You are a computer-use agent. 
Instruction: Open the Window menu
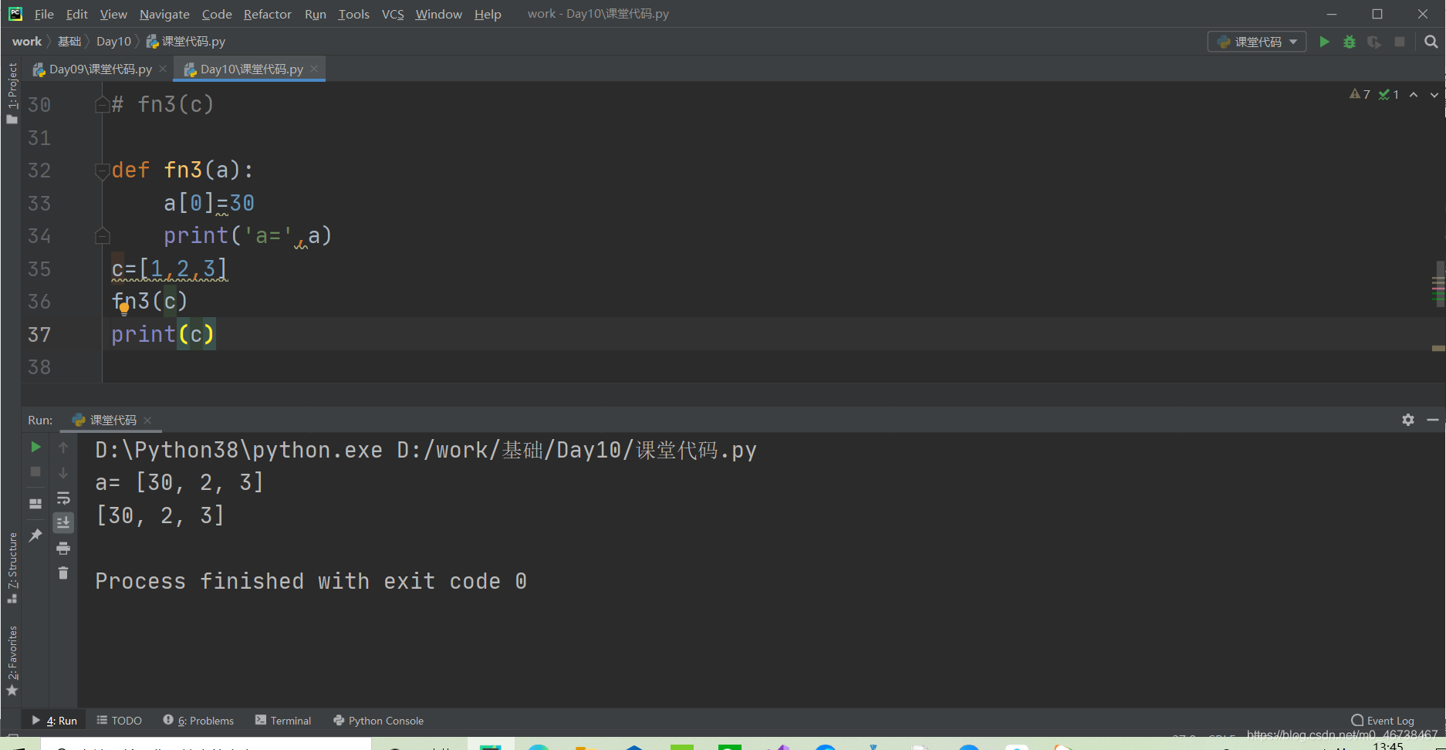tap(438, 14)
